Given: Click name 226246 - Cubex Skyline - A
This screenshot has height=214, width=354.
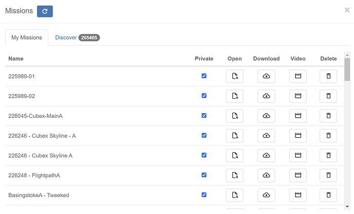Looking at the screenshot, I should [x=42, y=136].
